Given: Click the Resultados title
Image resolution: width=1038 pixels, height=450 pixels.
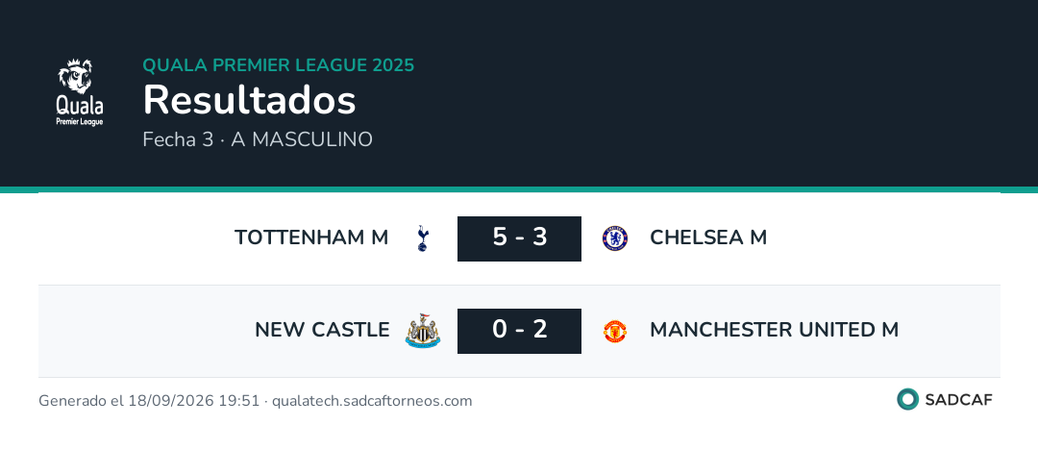Looking at the screenshot, I should (x=250, y=100).
